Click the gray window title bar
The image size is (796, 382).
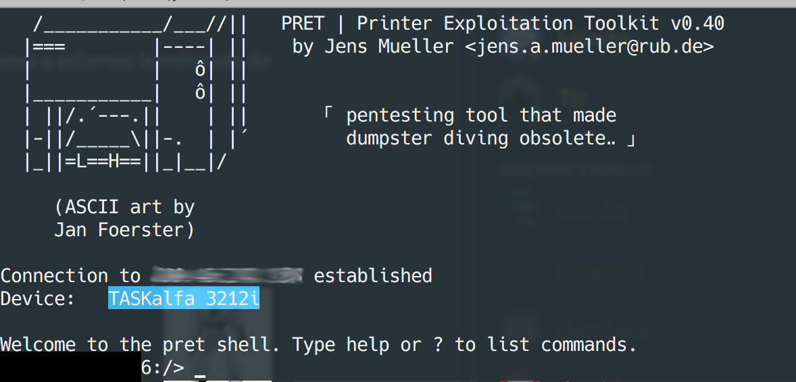(398, 3)
